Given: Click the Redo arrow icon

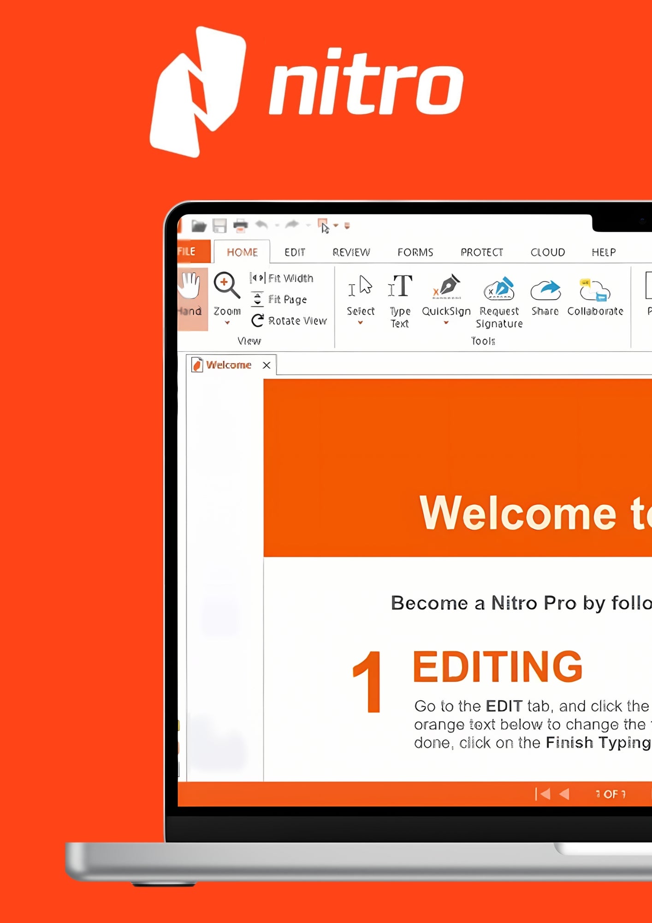Looking at the screenshot, I should click(x=292, y=225).
